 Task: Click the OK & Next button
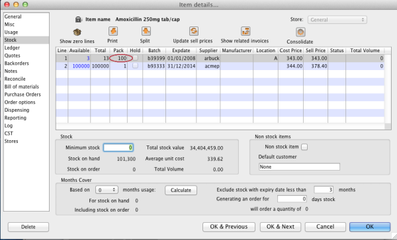click(281, 227)
